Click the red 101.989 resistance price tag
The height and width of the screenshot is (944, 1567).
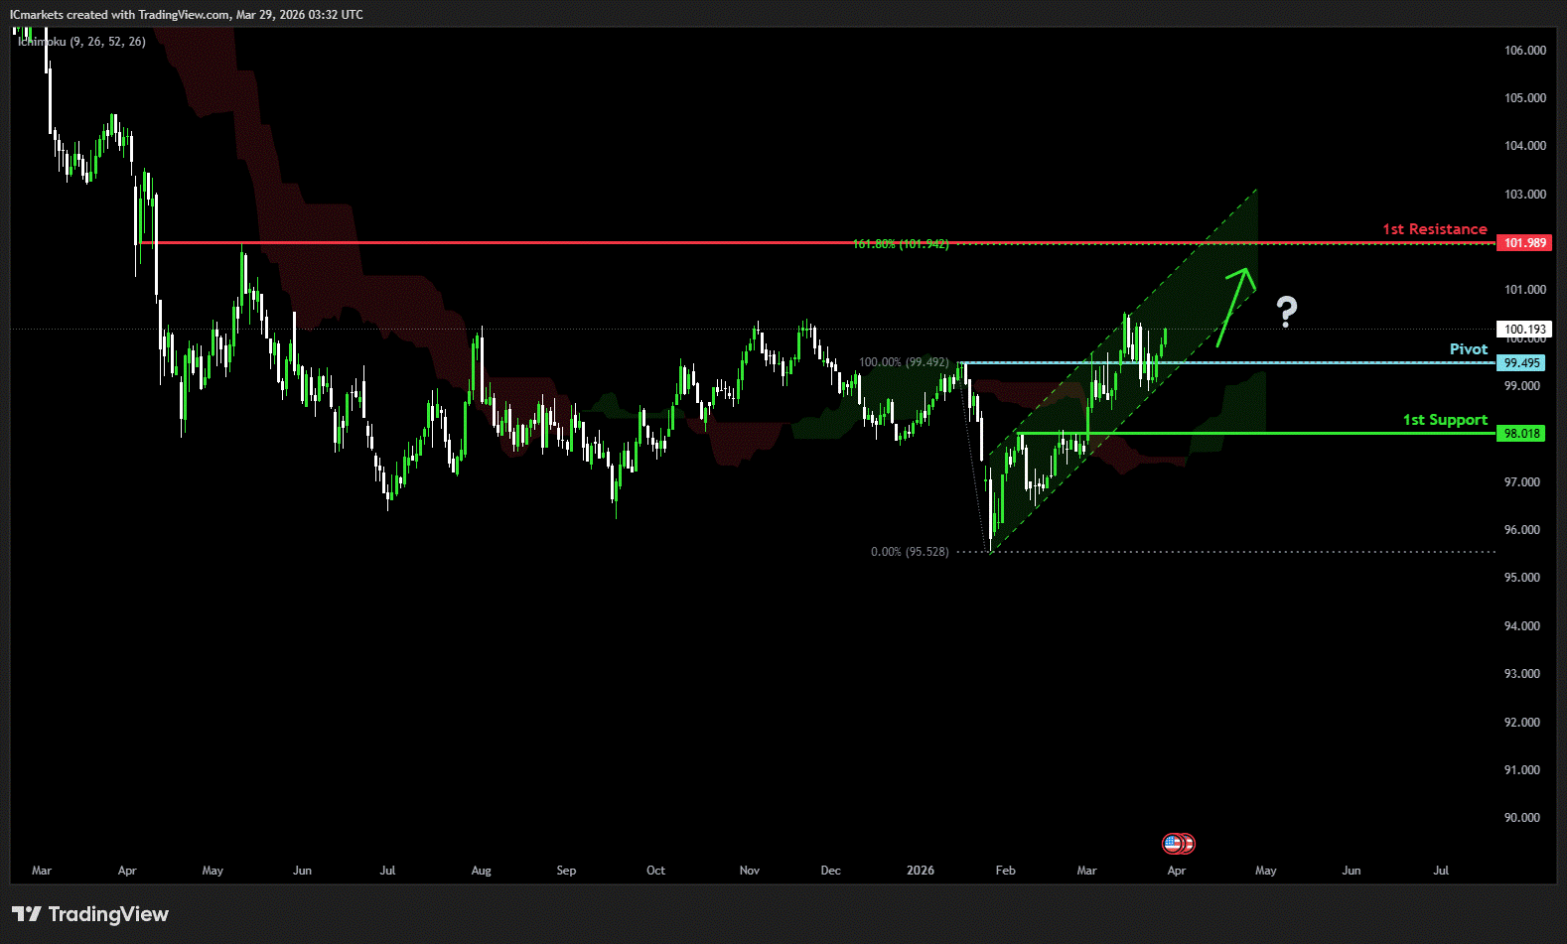click(1524, 243)
